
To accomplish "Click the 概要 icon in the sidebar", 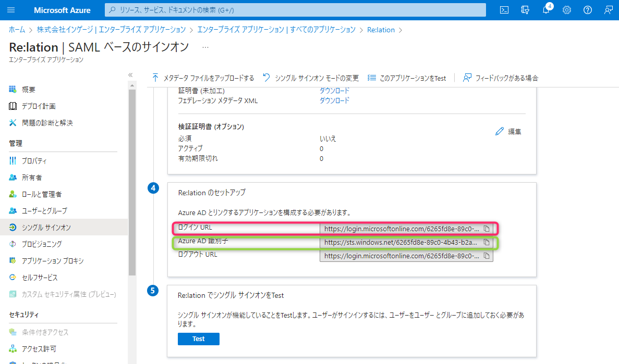I will (13, 90).
